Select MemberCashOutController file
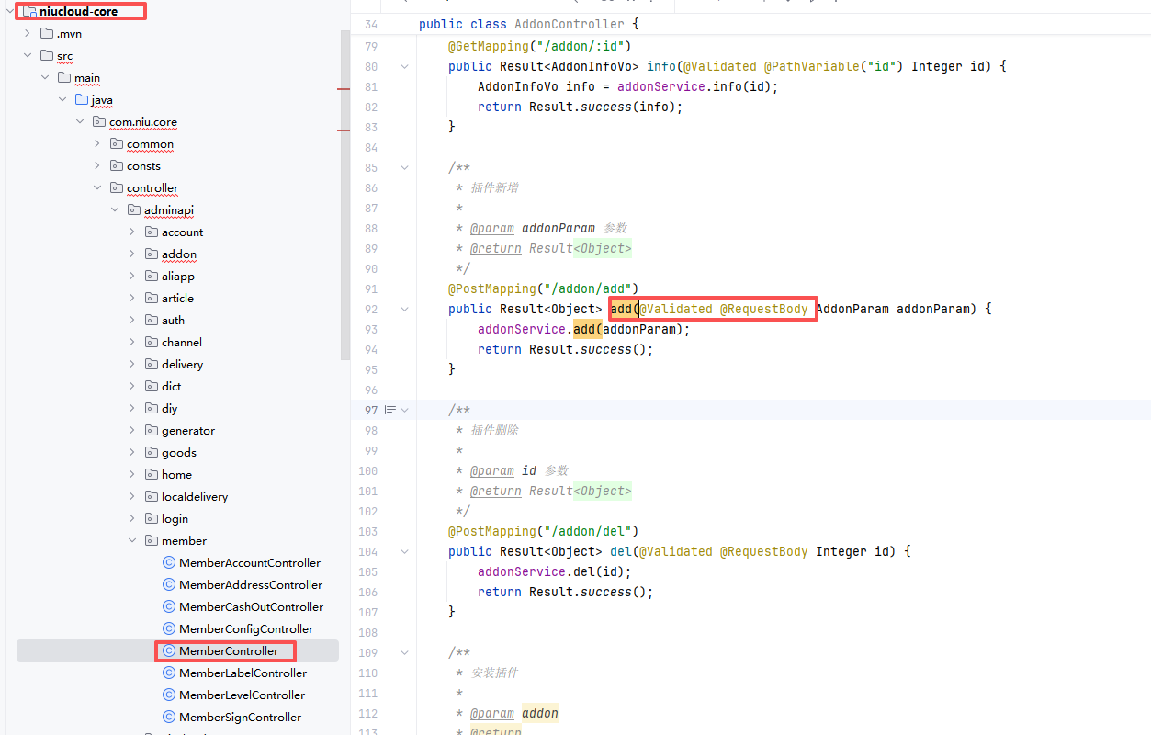 [251, 607]
